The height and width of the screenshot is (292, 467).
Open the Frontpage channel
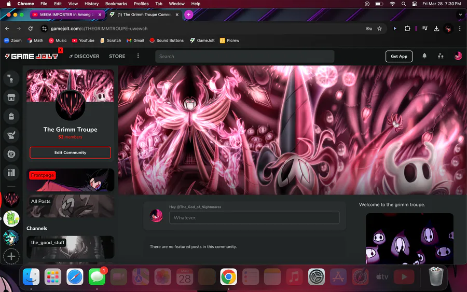pyautogui.click(x=70, y=180)
